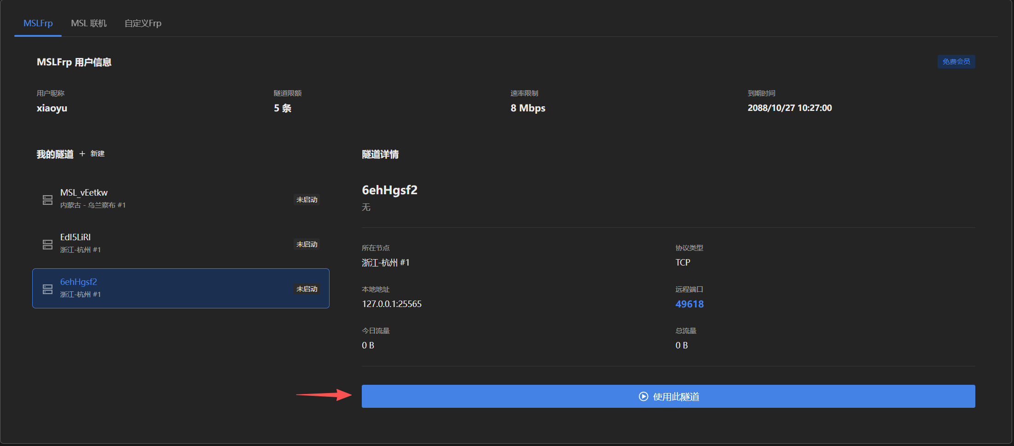Open the MSL 联机 tab
1014x446 pixels.
click(88, 23)
